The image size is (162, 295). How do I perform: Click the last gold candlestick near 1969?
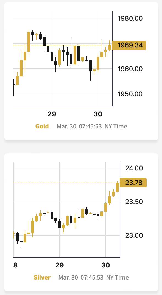coord(110,47)
